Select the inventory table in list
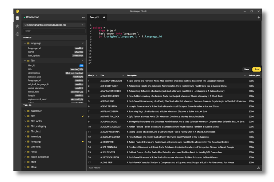This screenshot has height=182, width=274. (x=36, y=136)
